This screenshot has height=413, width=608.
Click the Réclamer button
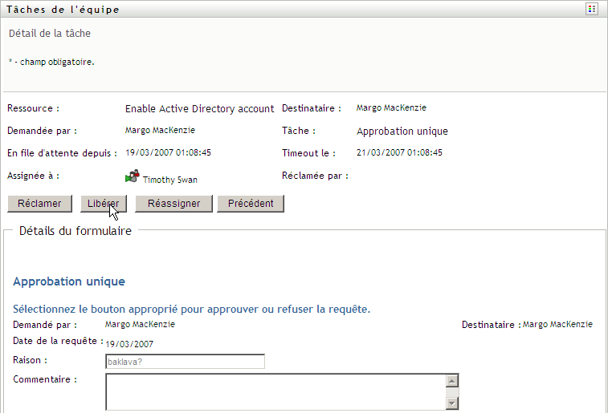(39, 204)
